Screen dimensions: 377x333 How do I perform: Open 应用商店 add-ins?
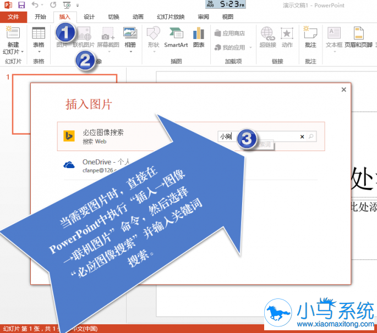[230, 33]
